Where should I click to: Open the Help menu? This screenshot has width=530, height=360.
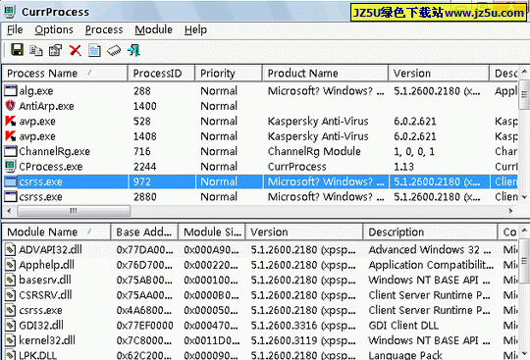pos(195,29)
